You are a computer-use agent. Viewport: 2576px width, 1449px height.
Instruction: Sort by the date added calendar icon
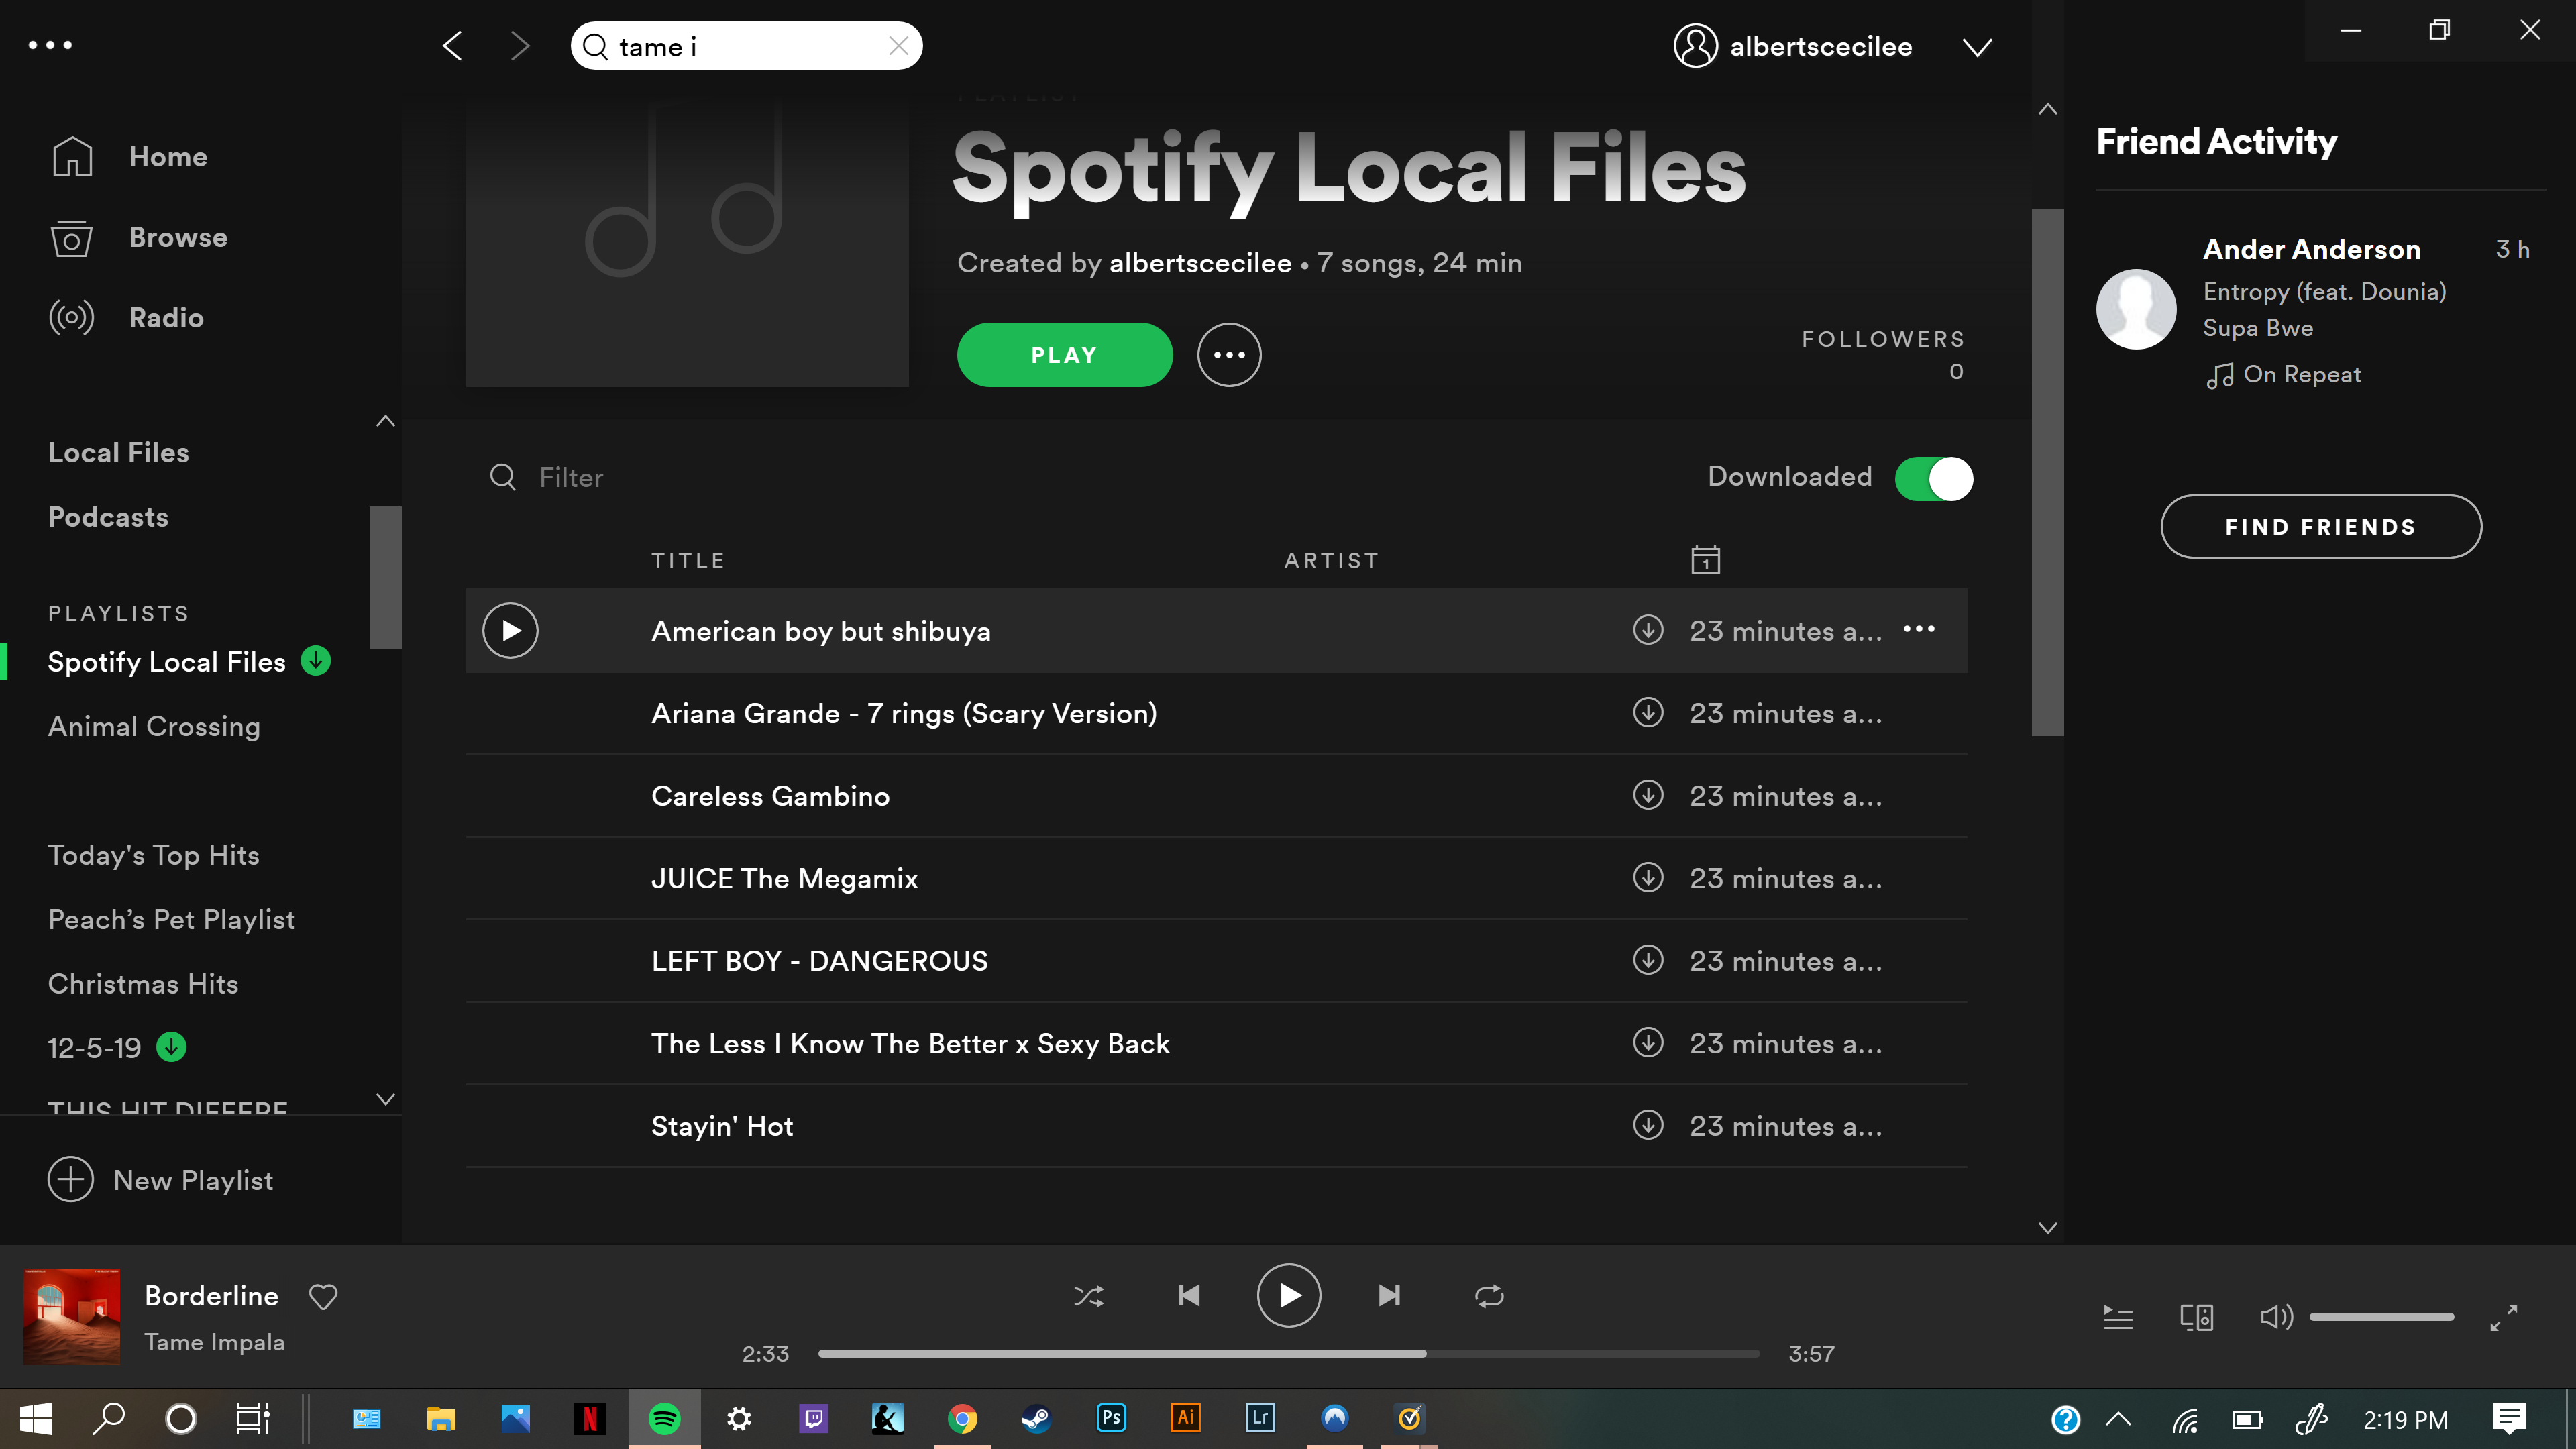click(x=1705, y=560)
